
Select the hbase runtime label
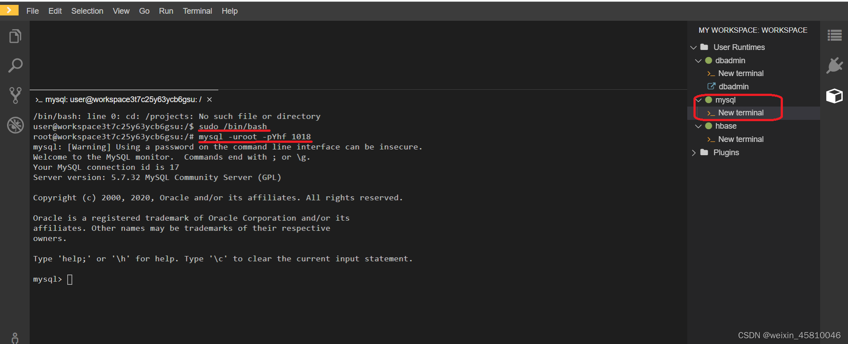[726, 126]
